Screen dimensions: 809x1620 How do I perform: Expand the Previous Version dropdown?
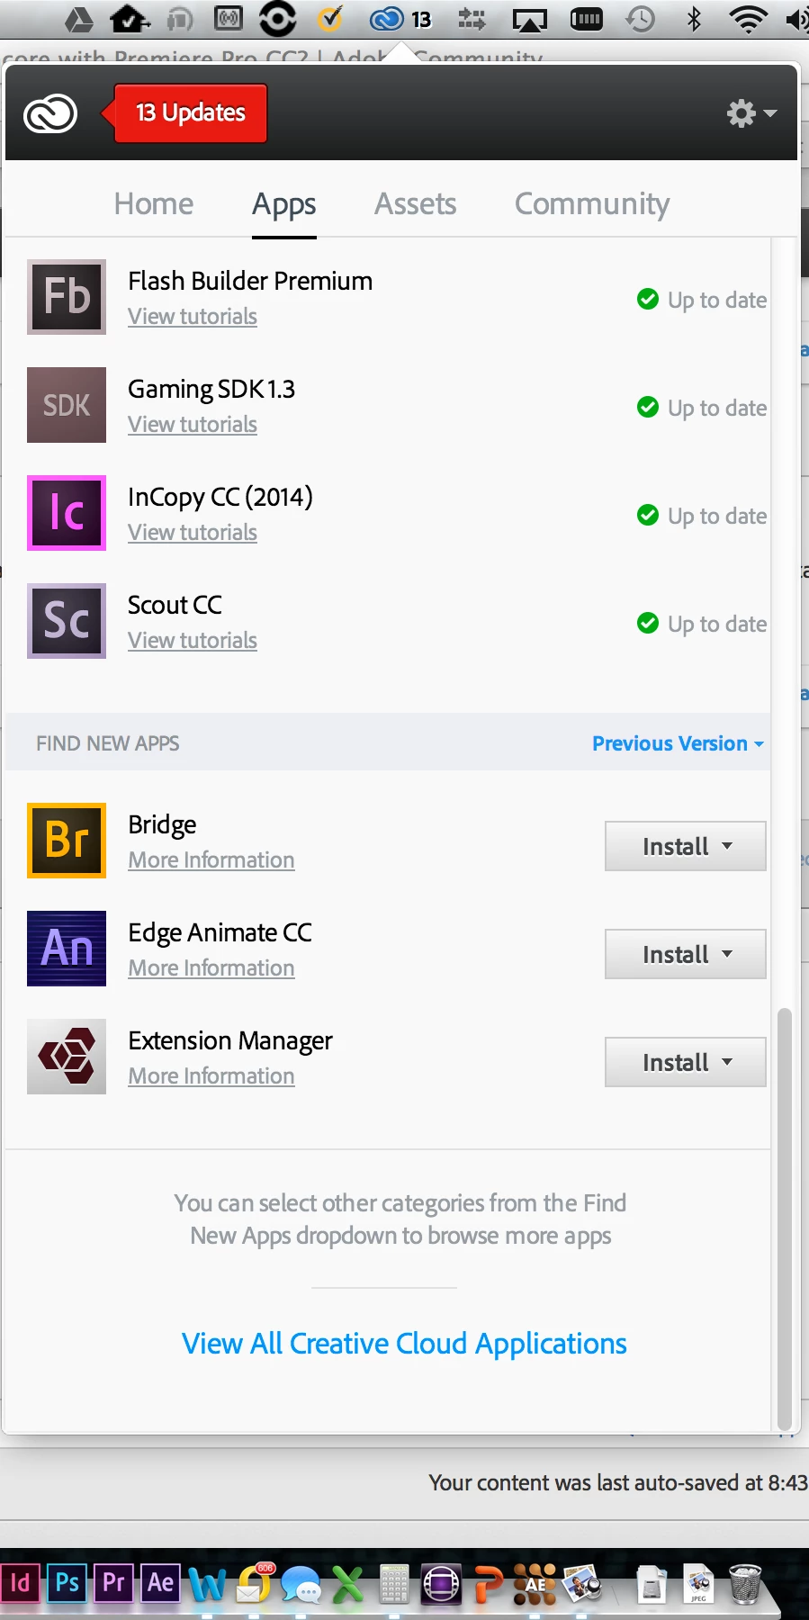pos(679,743)
